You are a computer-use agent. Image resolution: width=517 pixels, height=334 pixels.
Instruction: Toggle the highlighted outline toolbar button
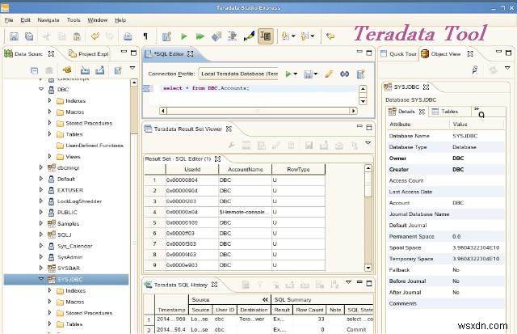coord(265,36)
